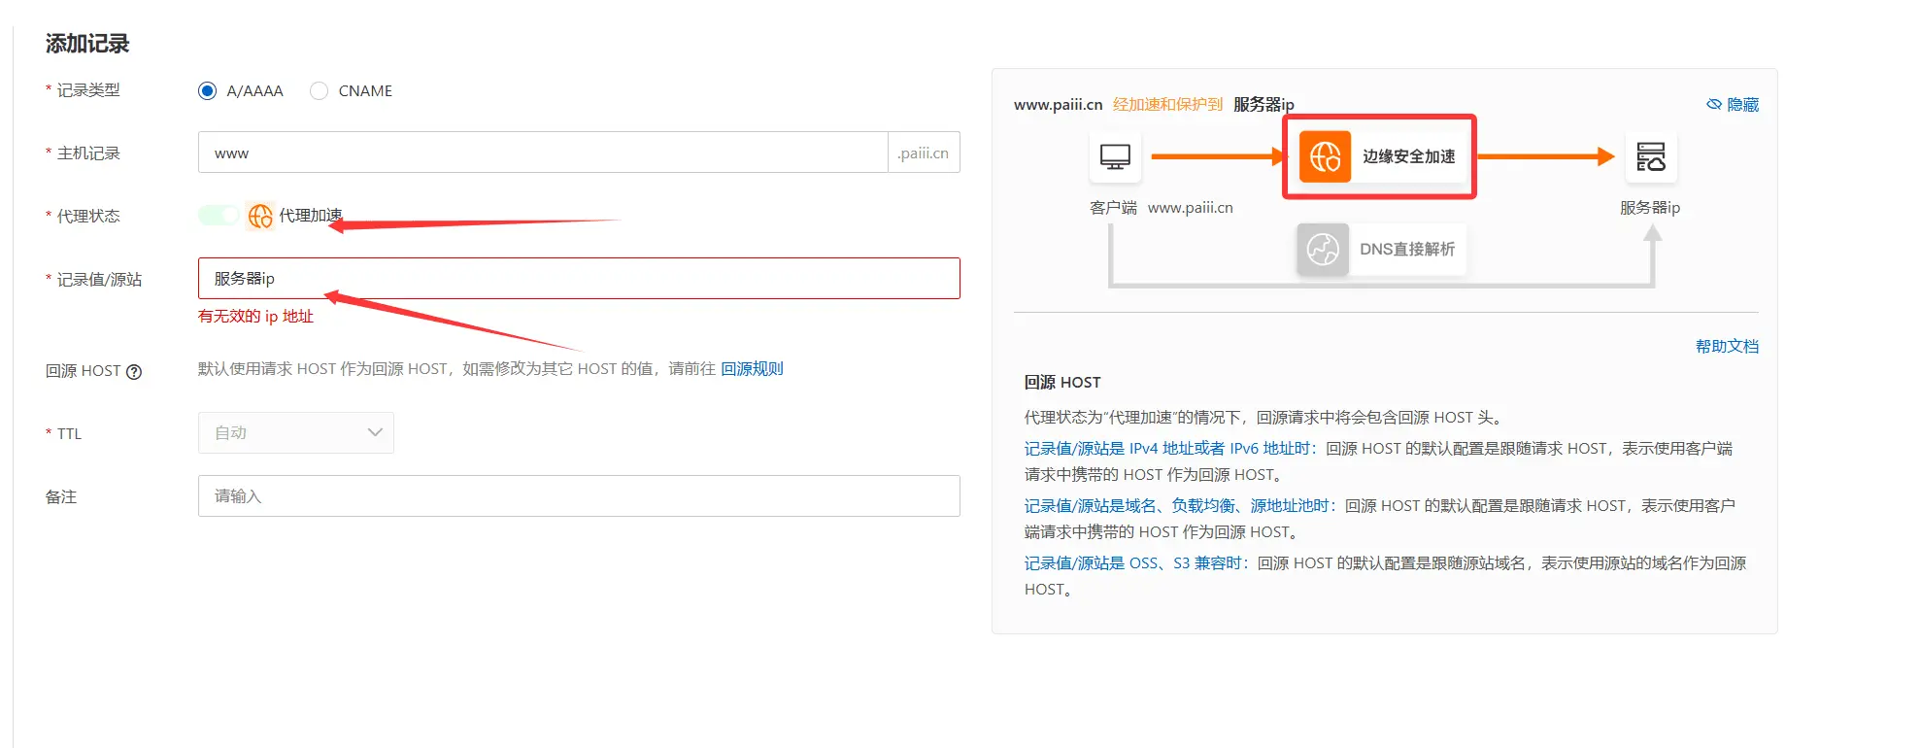Viewport: 1920px width, 748px height.
Task: Click 隐藏 to hide the diagram panel
Action: pyautogui.click(x=1742, y=104)
